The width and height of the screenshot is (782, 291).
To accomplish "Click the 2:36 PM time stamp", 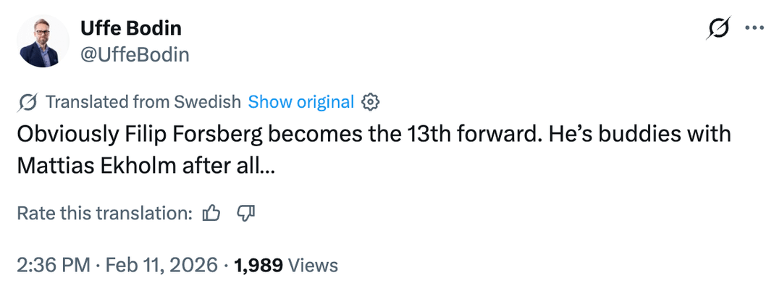I will coord(53,265).
